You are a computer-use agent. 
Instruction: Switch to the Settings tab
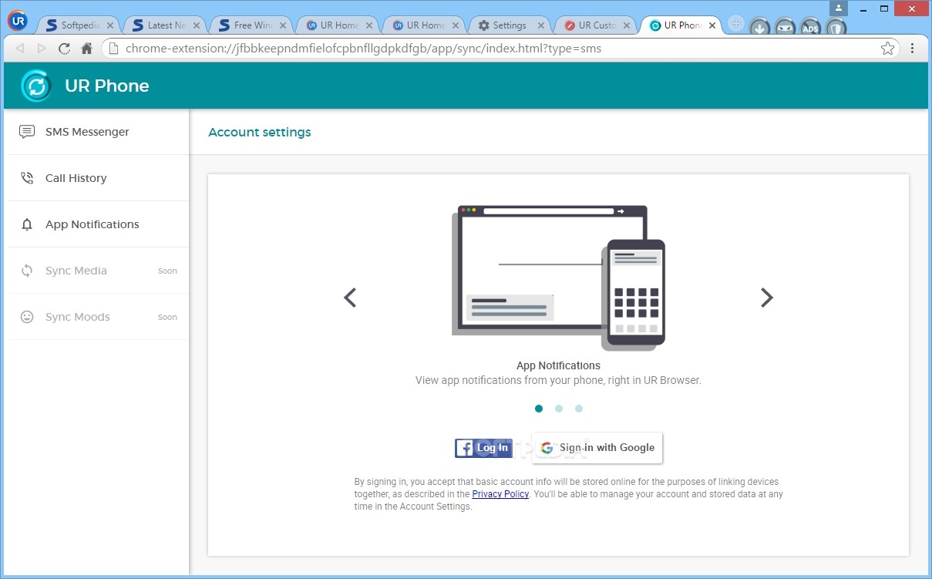coord(511,25)
